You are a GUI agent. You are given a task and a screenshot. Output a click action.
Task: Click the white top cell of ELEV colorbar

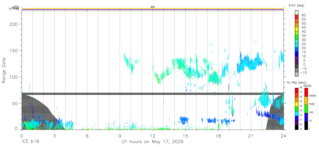pyautogui.click(x=297, y=13)
